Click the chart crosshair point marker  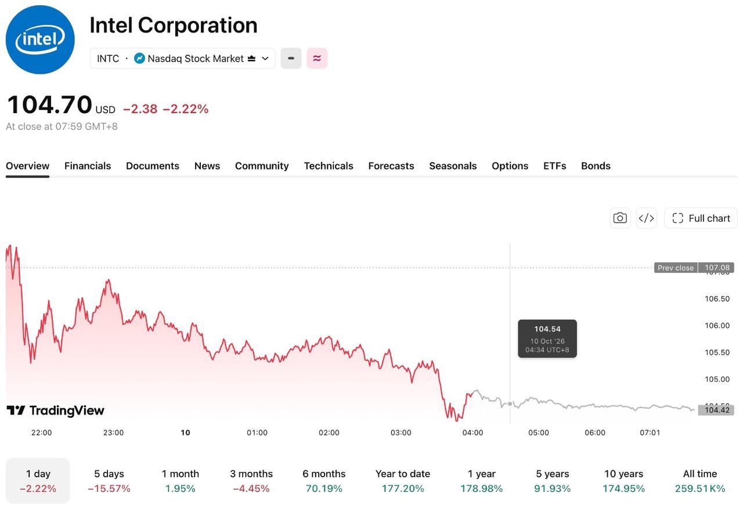tap(510, 404)
